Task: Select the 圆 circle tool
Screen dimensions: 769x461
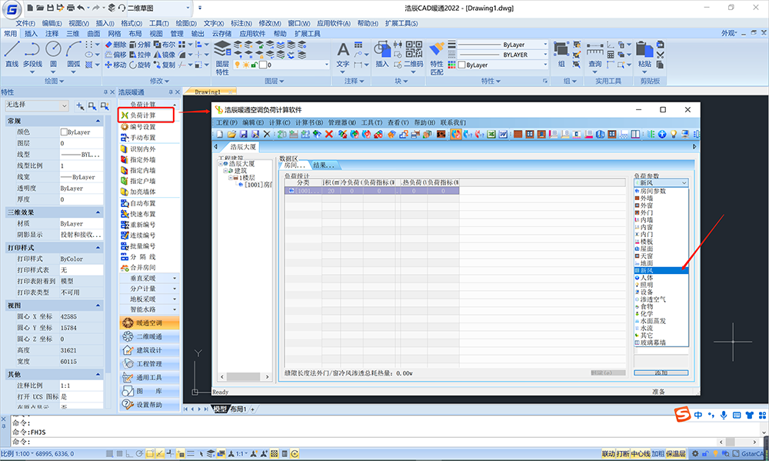Action: pyautogui.click(x=54, y=54)
